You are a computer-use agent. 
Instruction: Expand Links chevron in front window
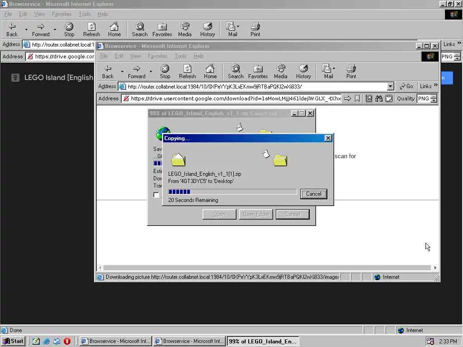436,85
